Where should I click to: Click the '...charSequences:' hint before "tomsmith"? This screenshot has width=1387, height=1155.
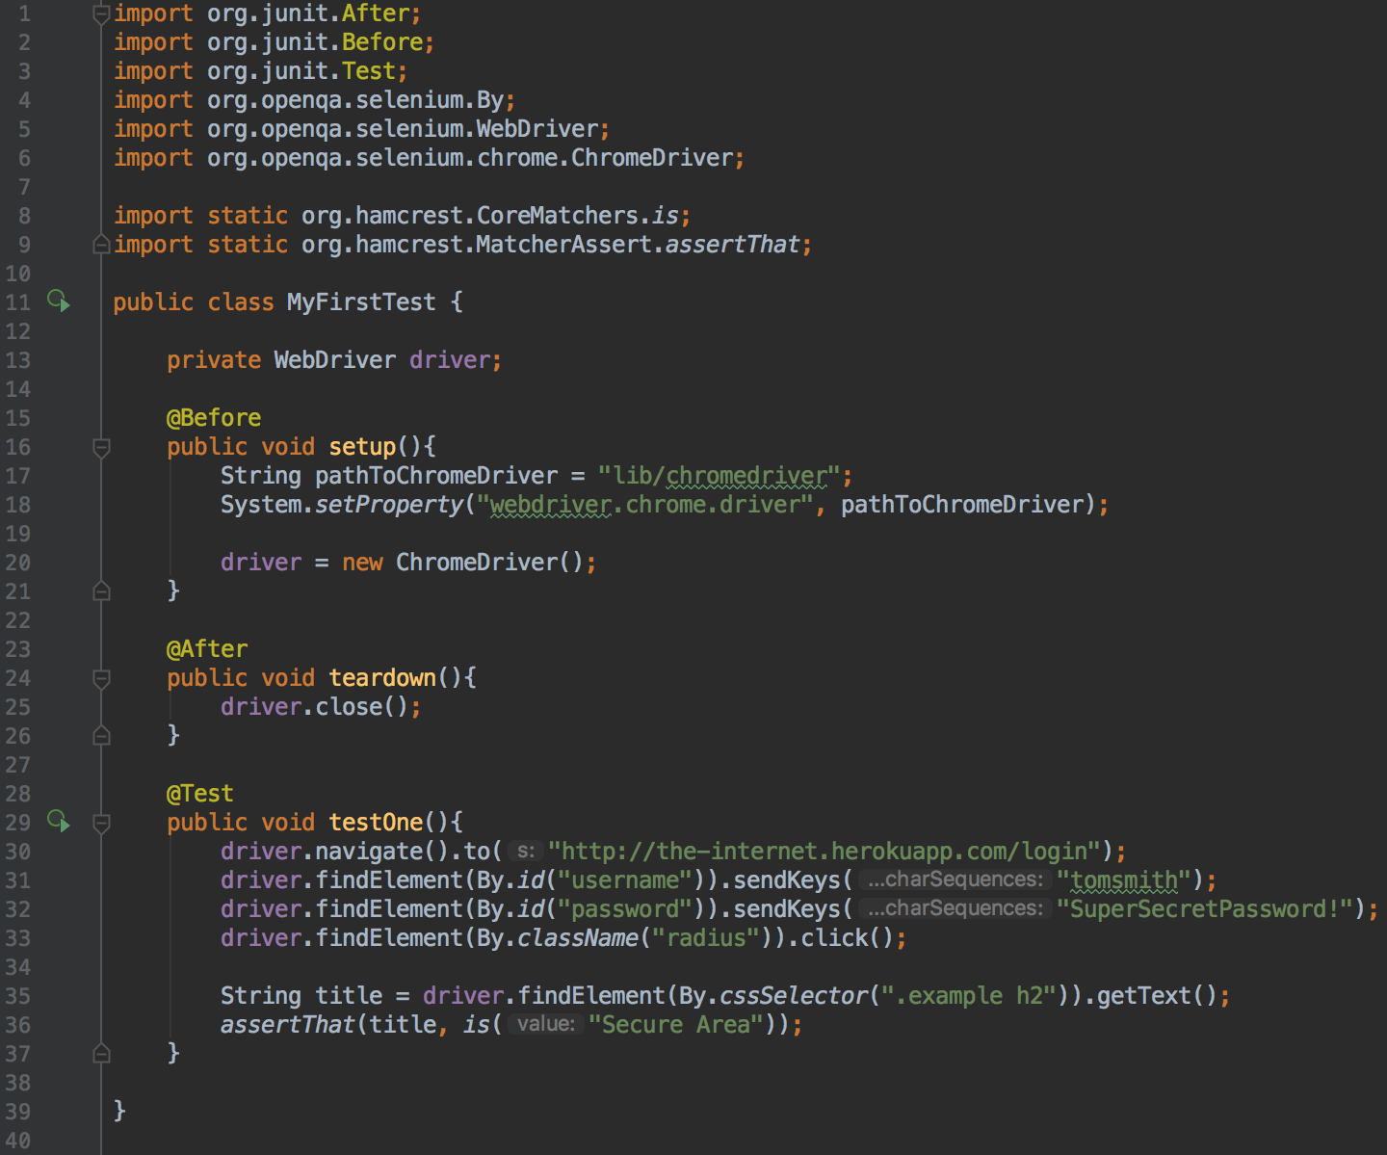point(955,879)
